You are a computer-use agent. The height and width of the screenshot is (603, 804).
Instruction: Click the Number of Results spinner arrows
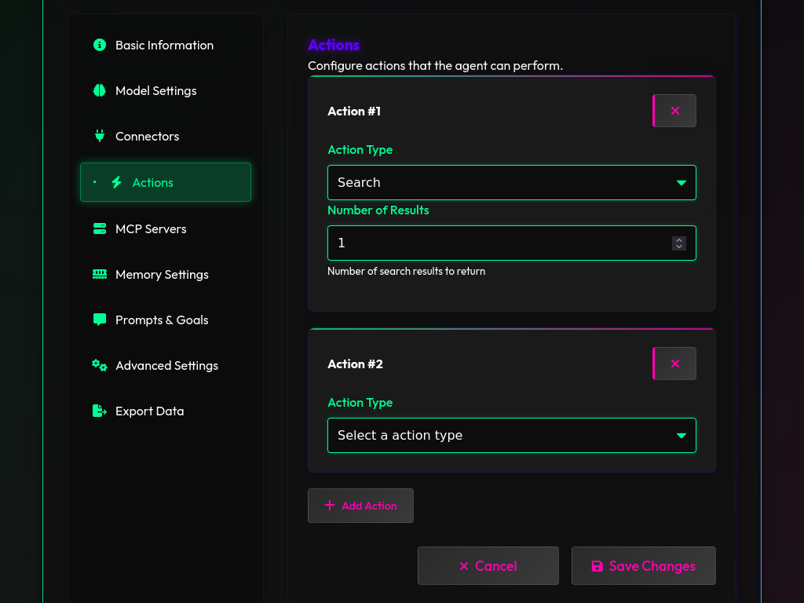[x=679, y=243]
